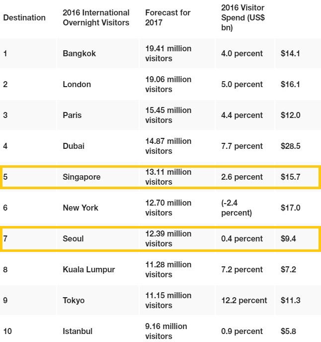Click the Istanbul entry

point(78,332)
